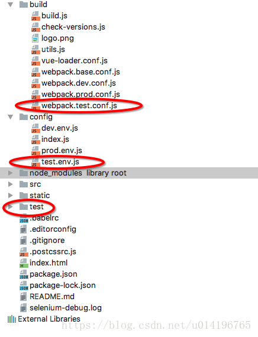Click the README.md text file icon
This screenshot has height=337, width=258.
[x=24, y=297]
